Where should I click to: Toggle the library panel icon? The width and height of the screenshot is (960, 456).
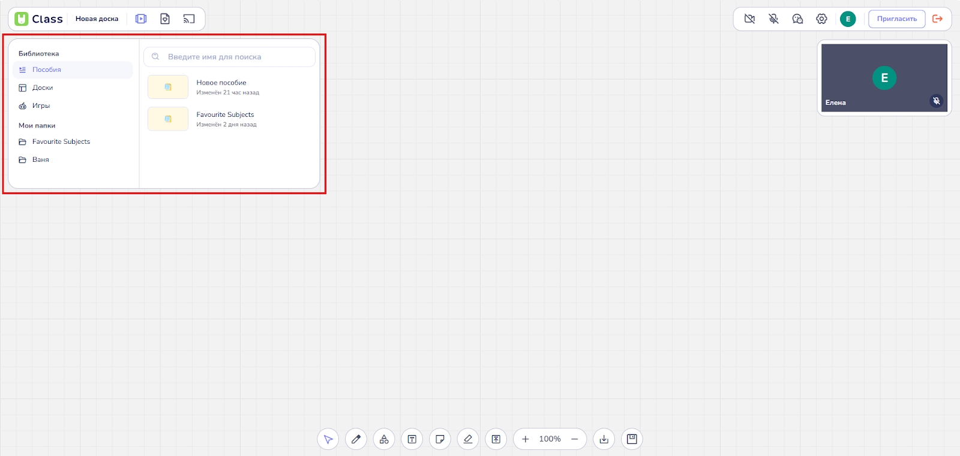(x=141, y=19)
